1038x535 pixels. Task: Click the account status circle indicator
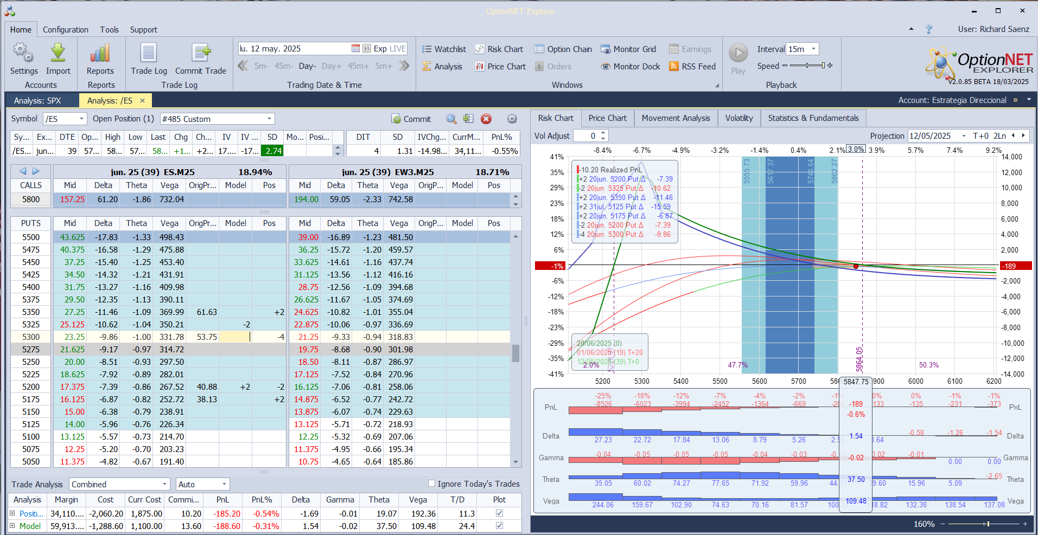(x=1015, y=100)
